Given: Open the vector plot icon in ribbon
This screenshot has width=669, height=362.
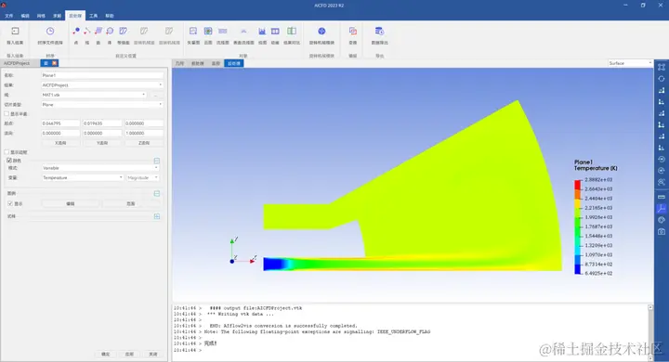Looking at the screenshot, I should tap(193, 32).
